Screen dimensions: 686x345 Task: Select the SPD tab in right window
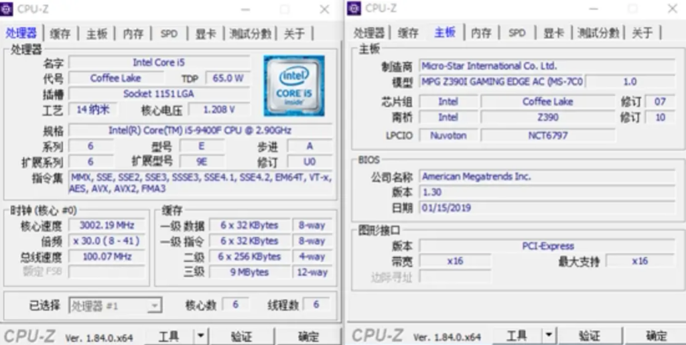click(x=517, y=33)
